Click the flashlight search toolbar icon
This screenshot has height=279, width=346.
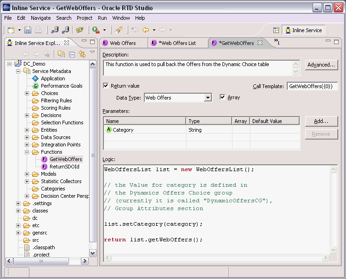coord(119,30)
